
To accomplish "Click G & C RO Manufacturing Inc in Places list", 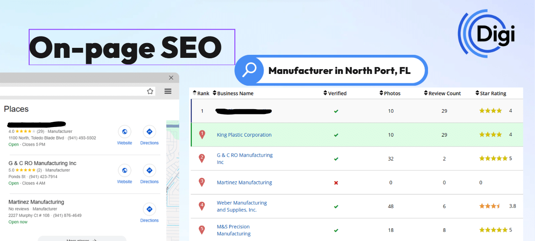I will tap(42, 163).
